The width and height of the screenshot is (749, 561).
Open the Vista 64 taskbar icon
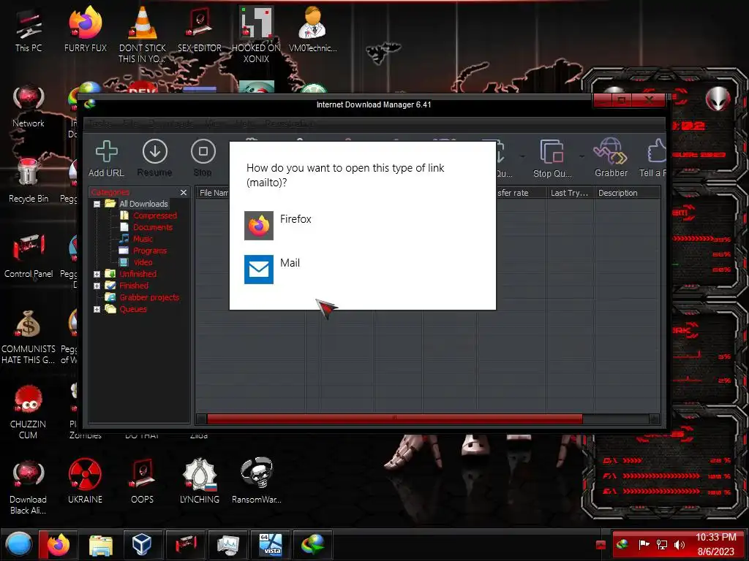pos(271,544)
